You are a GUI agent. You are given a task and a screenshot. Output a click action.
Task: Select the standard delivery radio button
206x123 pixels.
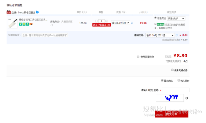155,18
